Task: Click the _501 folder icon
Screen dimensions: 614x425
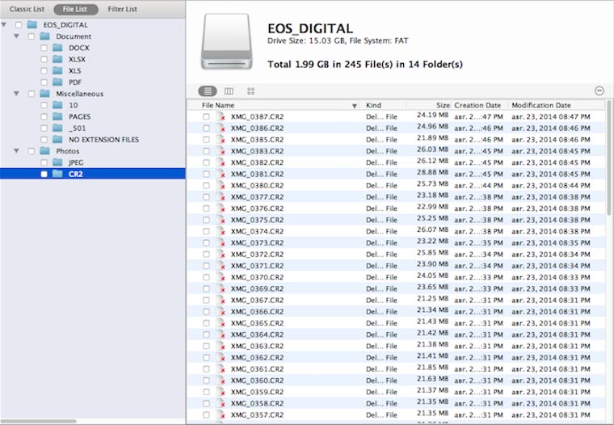Action: [57, 128]
